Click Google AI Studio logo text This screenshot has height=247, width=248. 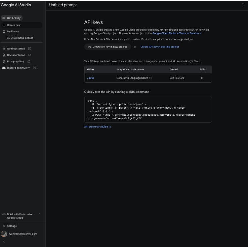point(16,5)
